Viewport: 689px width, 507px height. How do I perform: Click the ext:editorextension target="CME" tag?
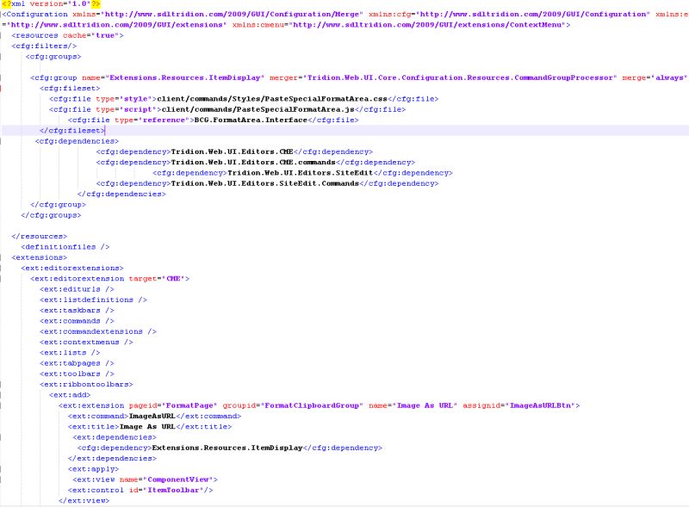pyautogui.click(x=110, y=279)
